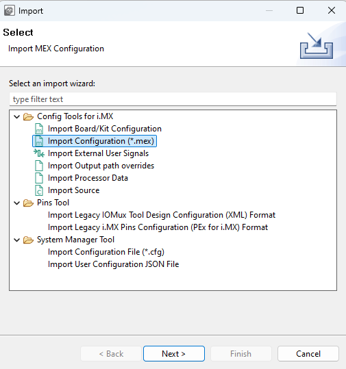The width and height of the screenshot is (346, 369).
Task: Select Import User Configuration JSON File
Action: (113, 264)
